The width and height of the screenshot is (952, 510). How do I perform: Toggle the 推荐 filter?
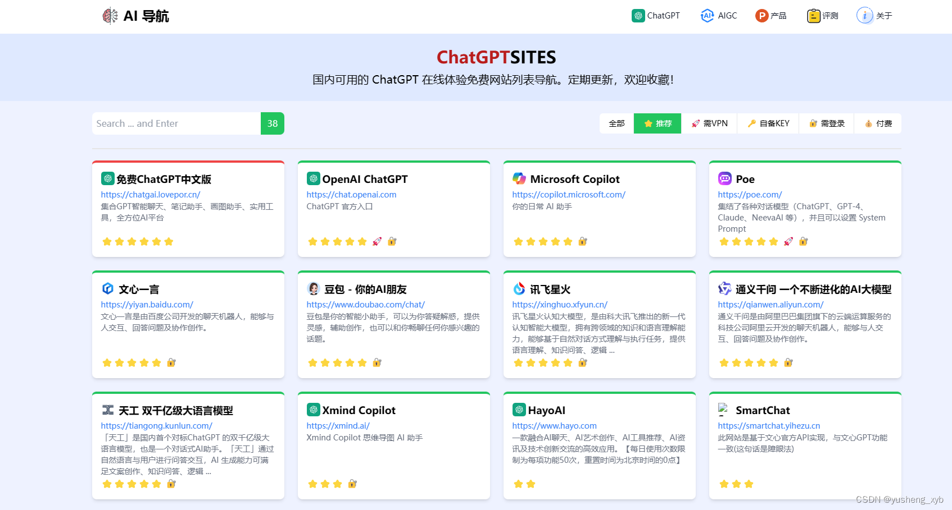[x=657, y=123]
